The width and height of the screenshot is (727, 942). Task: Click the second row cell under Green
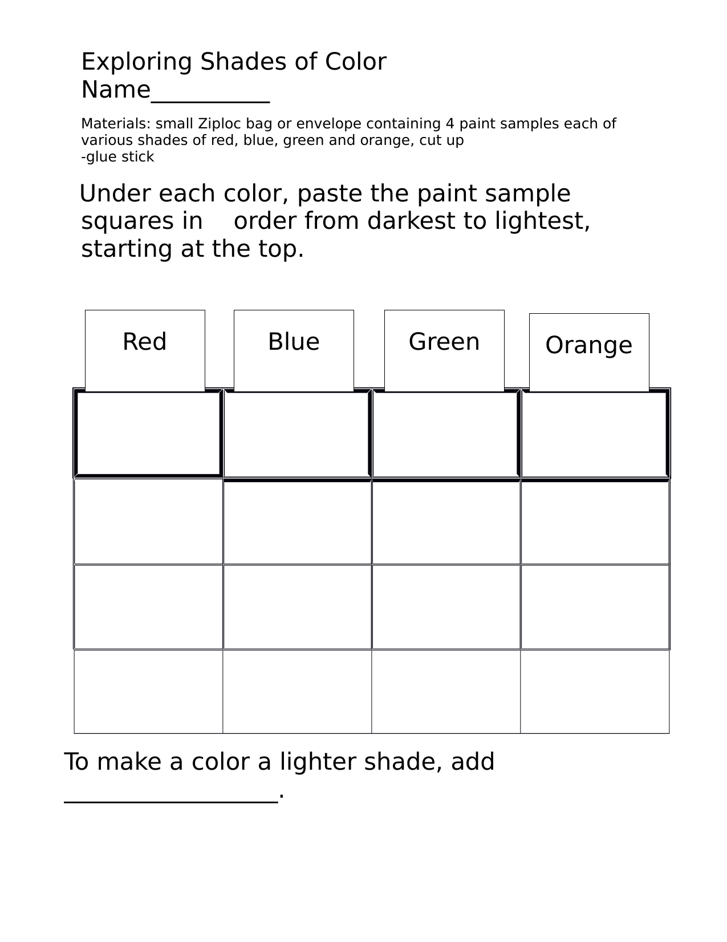446,521
